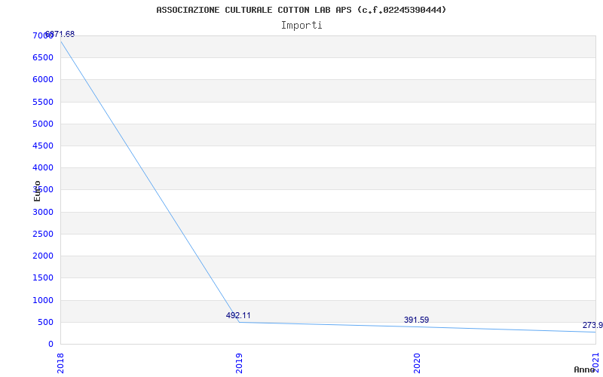Image resolution: width=603 pixels, height=377 pixels.
Task: Click the 3000 y-axis tick label
Action: [x=43, y=213]
